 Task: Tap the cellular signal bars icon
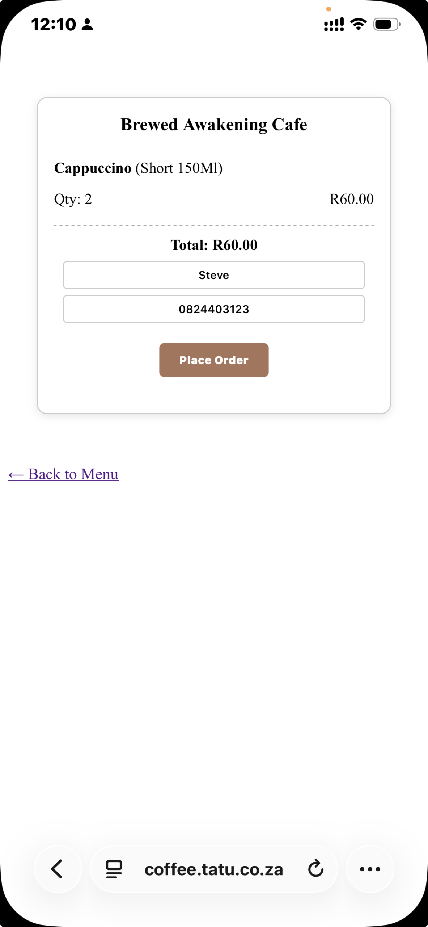click(334, 24)
